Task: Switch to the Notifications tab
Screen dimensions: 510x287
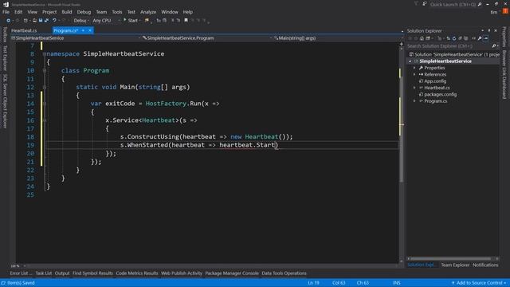Action: click(x=485, y=265)
